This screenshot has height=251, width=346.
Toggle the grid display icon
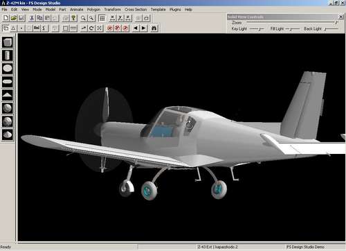pyautogui.click(x=102, y=18)
